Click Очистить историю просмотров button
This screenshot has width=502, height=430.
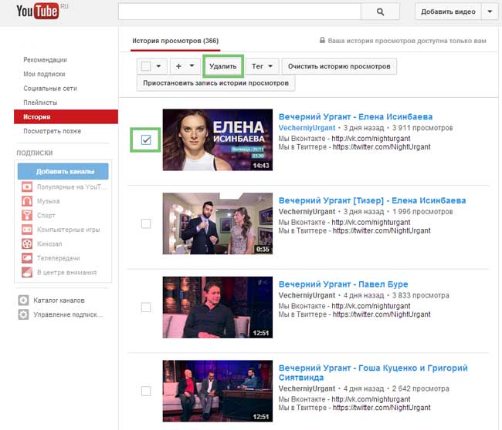pyautogui.click(x=339, y=66)
